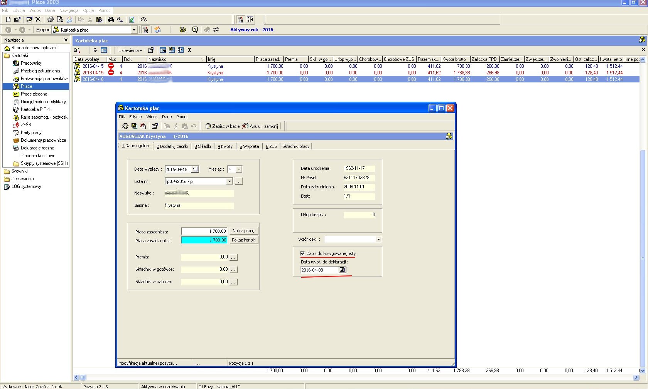
Task: Click the Kwota brutto column header
Action: [x=455, y=59]
